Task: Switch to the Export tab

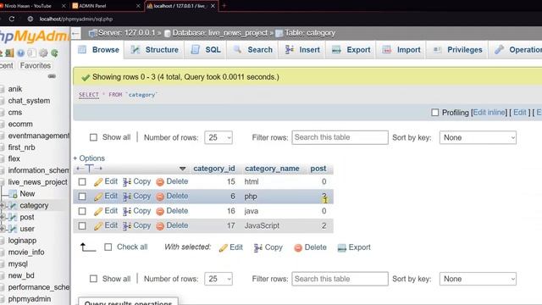Action: [x=351, y=50]
